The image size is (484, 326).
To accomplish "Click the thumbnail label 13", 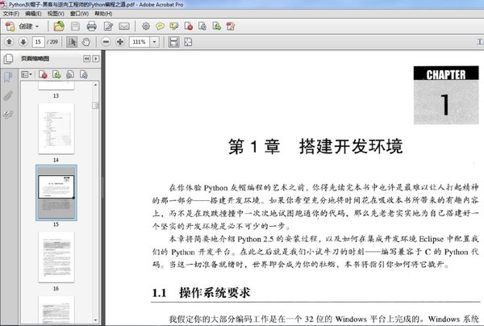I will pos(56,96).
